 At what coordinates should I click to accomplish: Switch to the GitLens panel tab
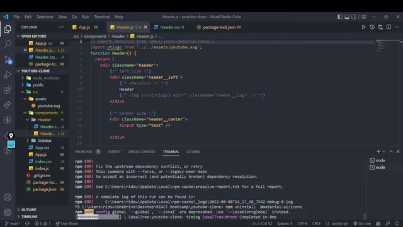click(193, 151)
